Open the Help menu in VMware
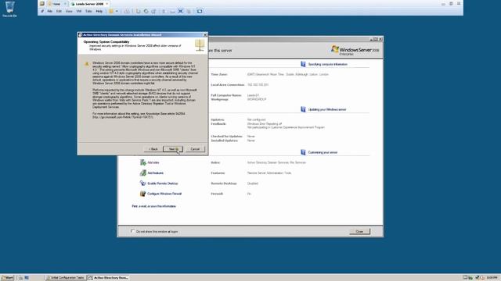Screen dimensions: 501x281 [x=99, y=11]
